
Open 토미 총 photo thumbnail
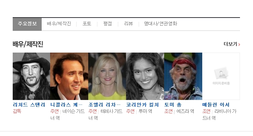[x=183, y=76]
